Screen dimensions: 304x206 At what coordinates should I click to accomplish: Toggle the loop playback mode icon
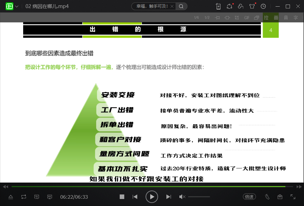coord(24,197)
